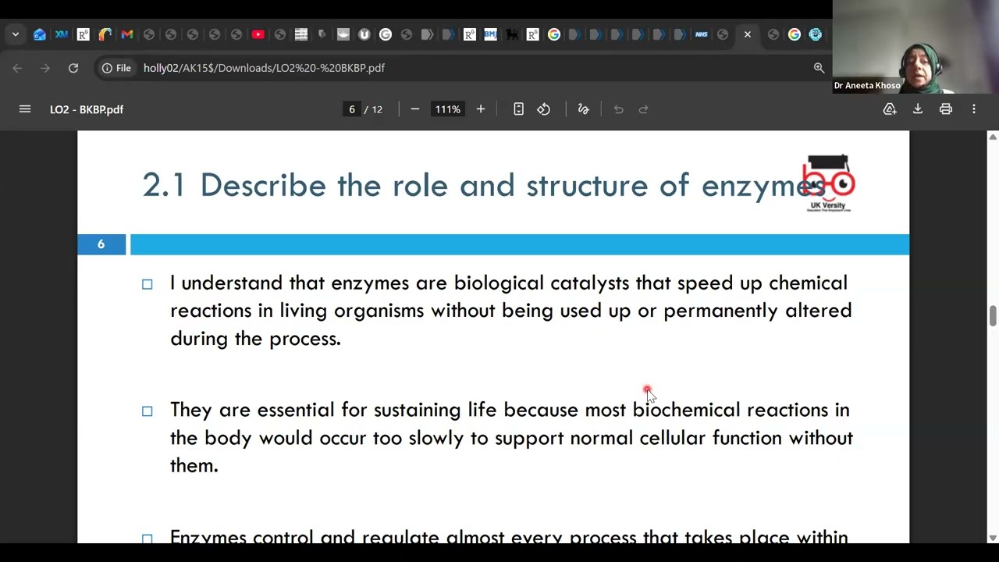
Task: Click the paragraph starting I understand that enzymes
Action: click(511, 311)
